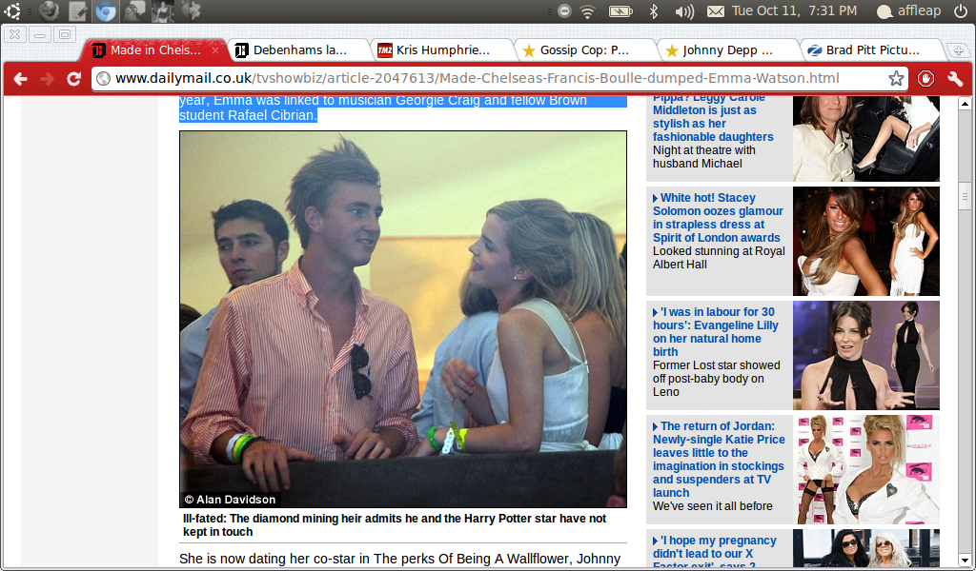Screen dimensions: 976x571
Task: Switch to the Johnny Depp tab
Action: [x=728, y=49]
